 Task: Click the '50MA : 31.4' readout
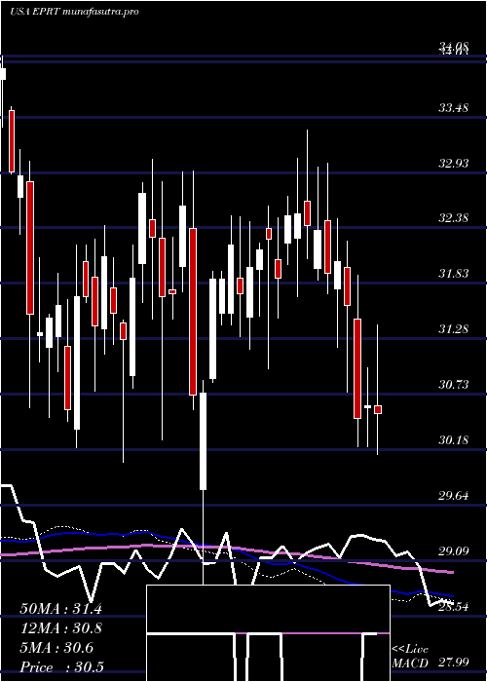pyautogui.click(x=60, y=609)
